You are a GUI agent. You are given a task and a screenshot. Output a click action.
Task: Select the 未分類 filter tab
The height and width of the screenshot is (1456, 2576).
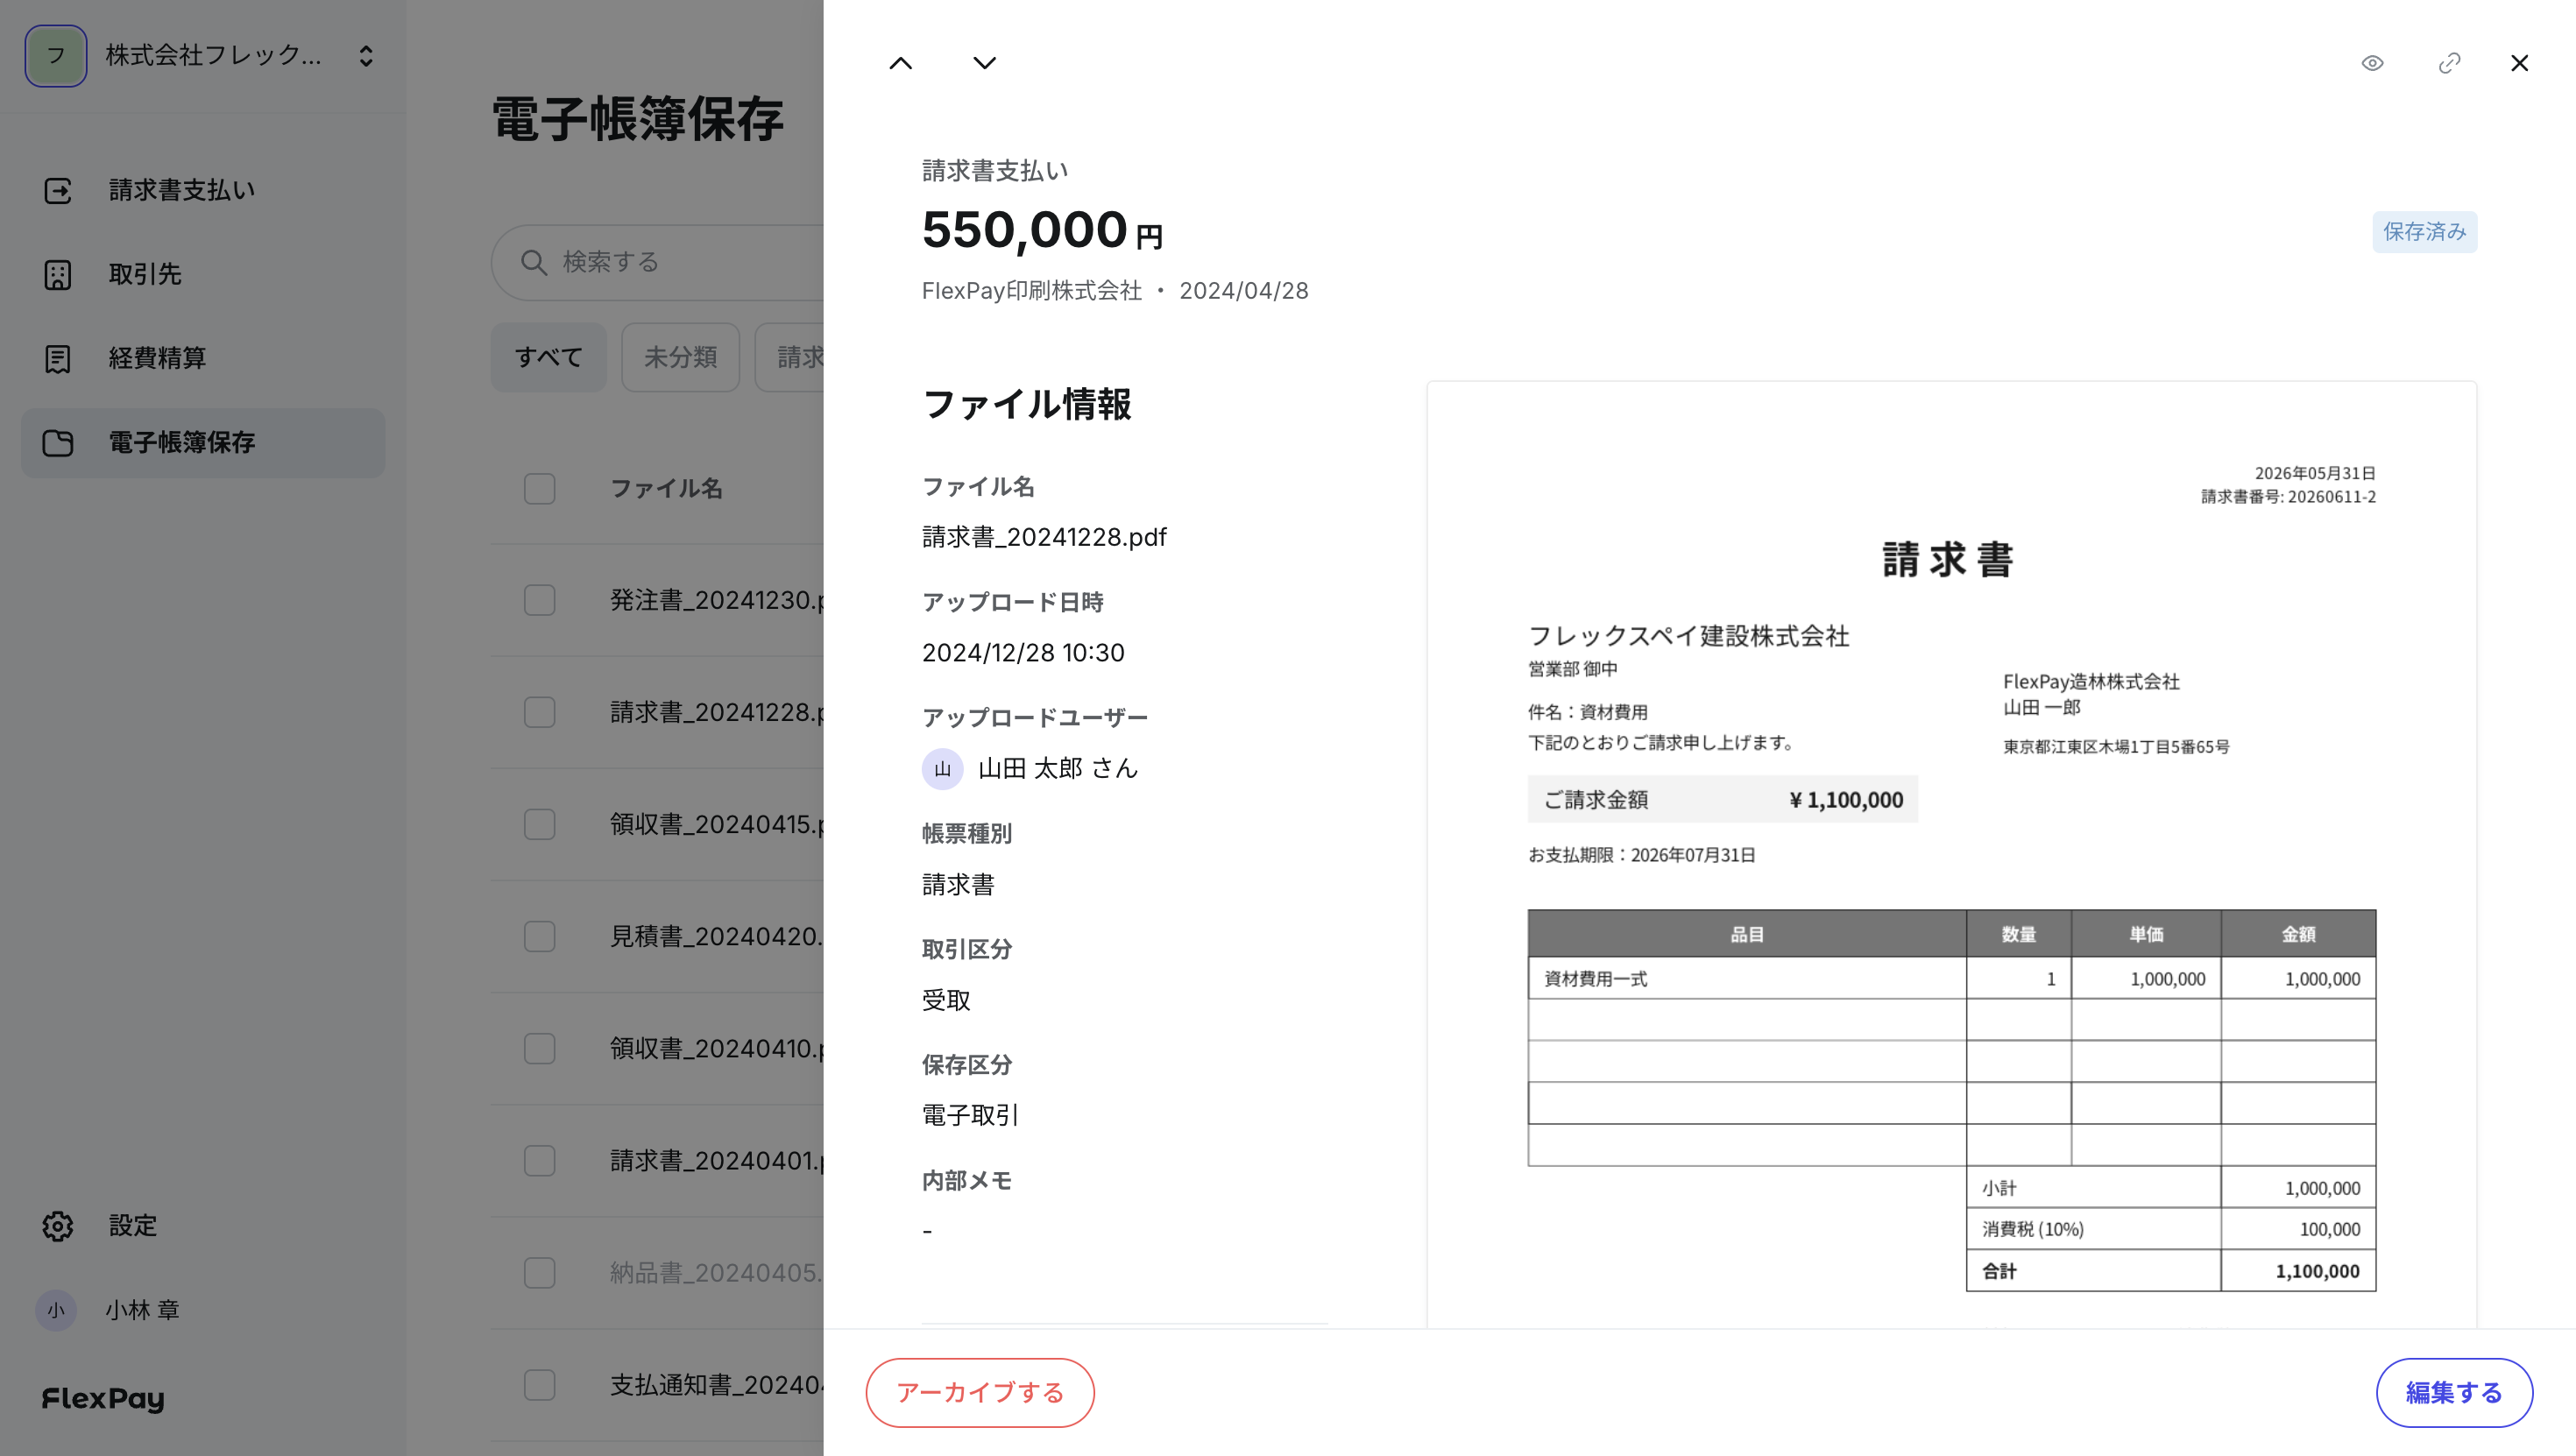point(681,357)
